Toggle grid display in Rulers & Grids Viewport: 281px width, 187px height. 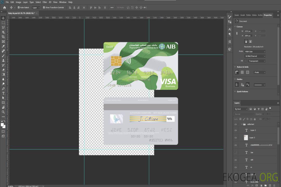[242, 72]
